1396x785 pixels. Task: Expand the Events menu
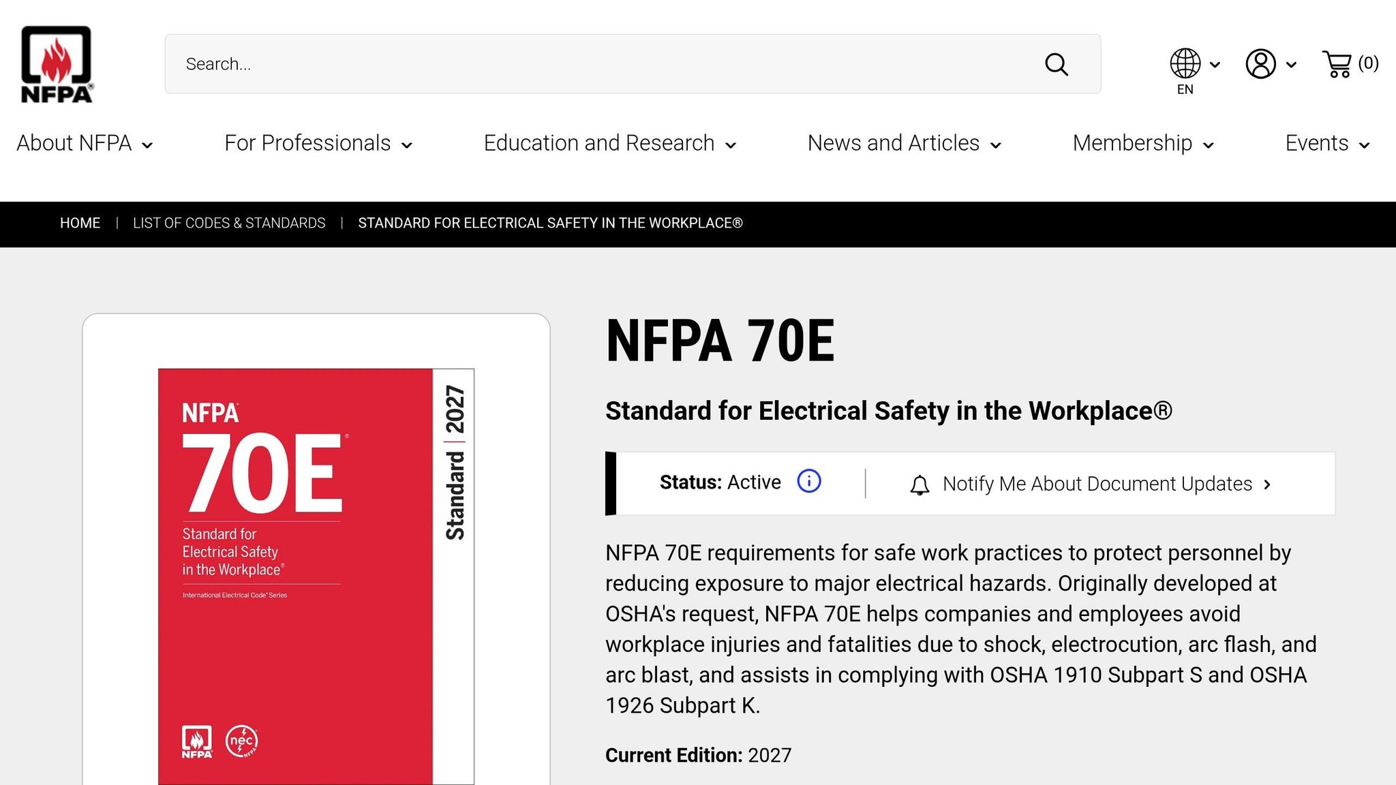1328,143
